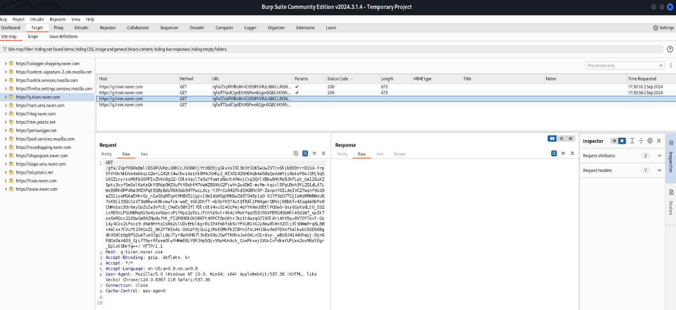Switch Request view to Pretty
676x310 pixels.
pyautogui.click(x=106, y=154)
